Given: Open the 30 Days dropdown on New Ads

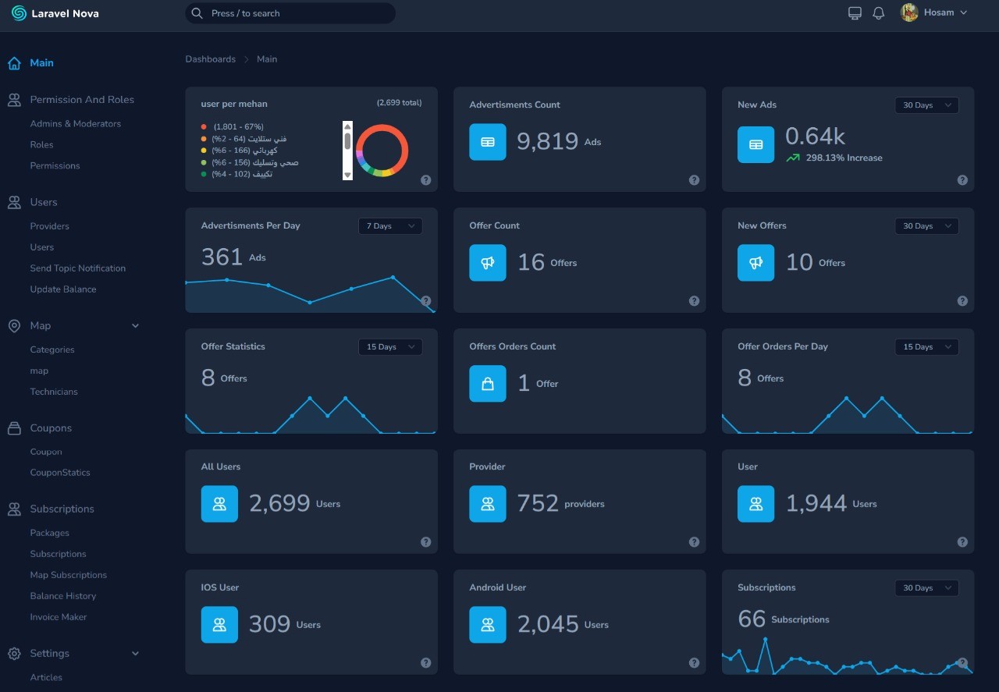Looking at the screenshot, I should [x=926, y=105].
